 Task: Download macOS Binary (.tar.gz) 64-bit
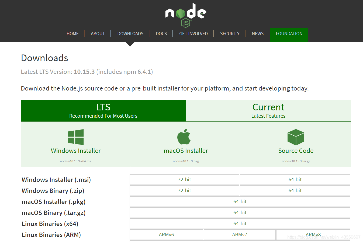point(240,213)
